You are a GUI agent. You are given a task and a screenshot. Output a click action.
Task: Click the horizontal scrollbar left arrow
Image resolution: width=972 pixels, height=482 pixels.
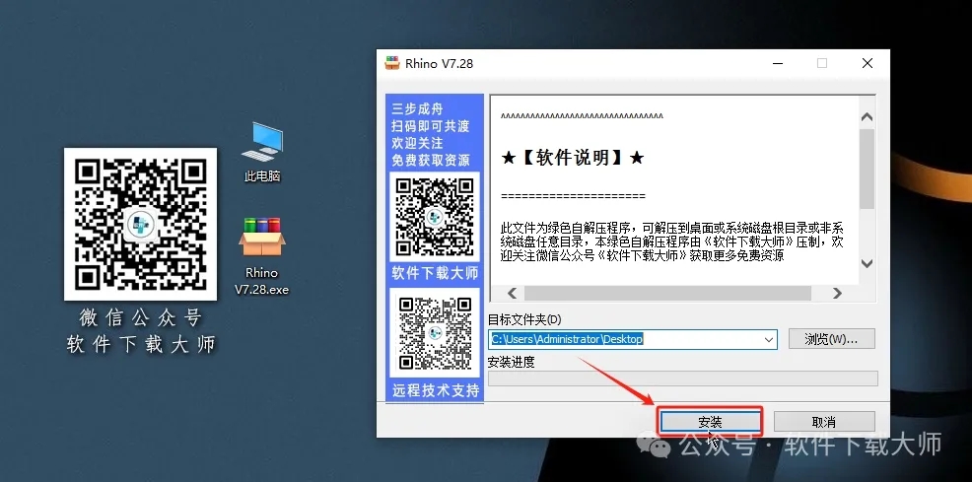click(512, 293)
